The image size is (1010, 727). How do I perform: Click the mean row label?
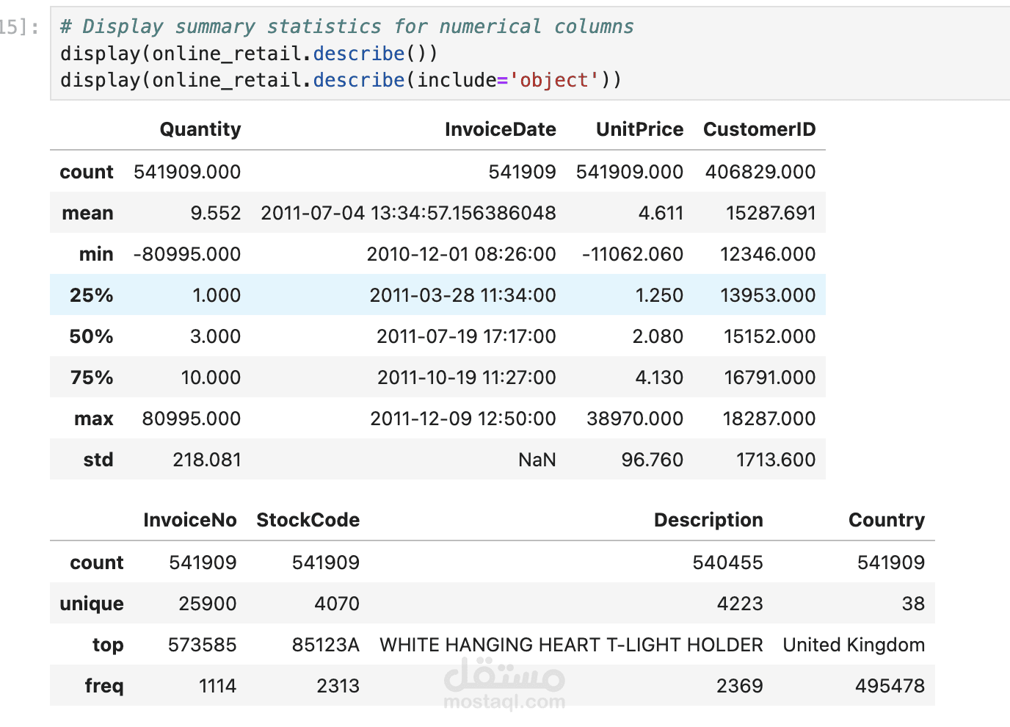pos(87,213)
